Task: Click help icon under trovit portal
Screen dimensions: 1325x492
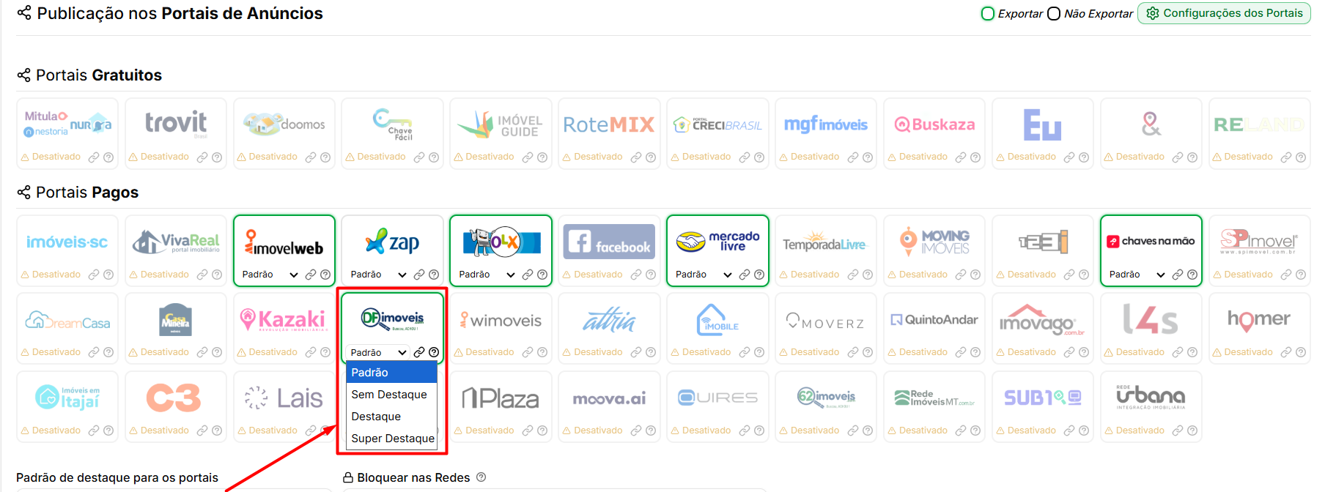Action: click(217, 157)
